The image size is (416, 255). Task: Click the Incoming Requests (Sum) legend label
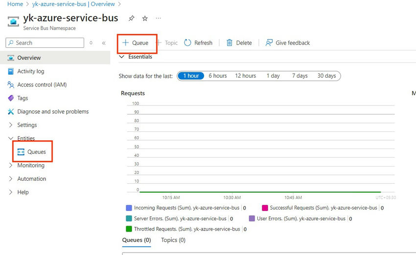pos(186,208)
